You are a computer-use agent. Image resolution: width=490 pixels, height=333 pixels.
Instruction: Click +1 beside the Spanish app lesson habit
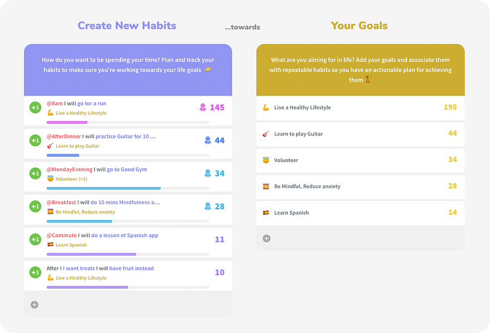35,239
